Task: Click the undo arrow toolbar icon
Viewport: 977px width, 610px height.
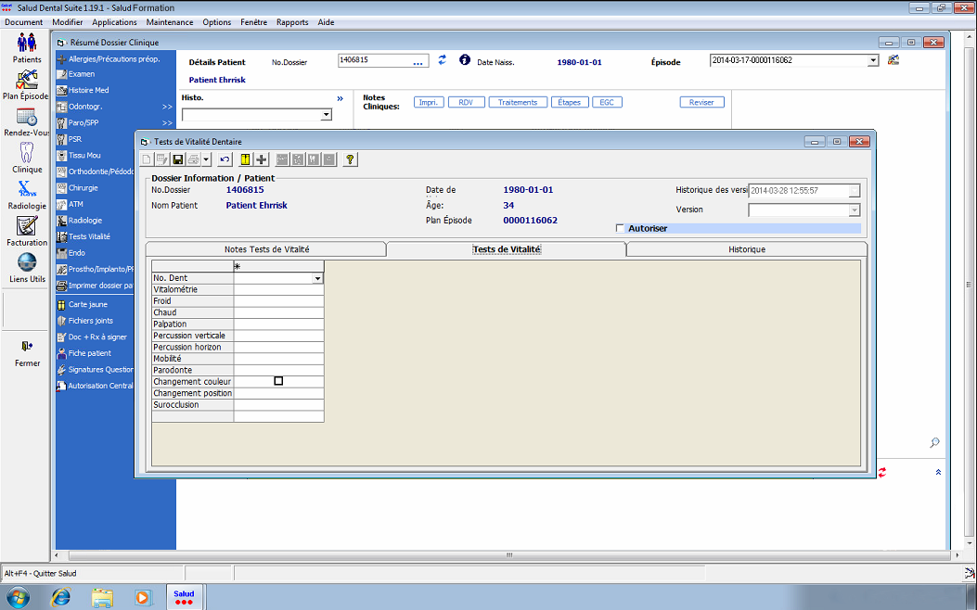Action: click(225, 159)
